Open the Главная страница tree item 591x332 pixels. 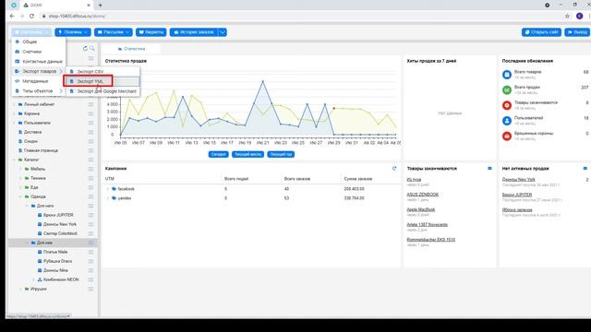click(41, 150)
